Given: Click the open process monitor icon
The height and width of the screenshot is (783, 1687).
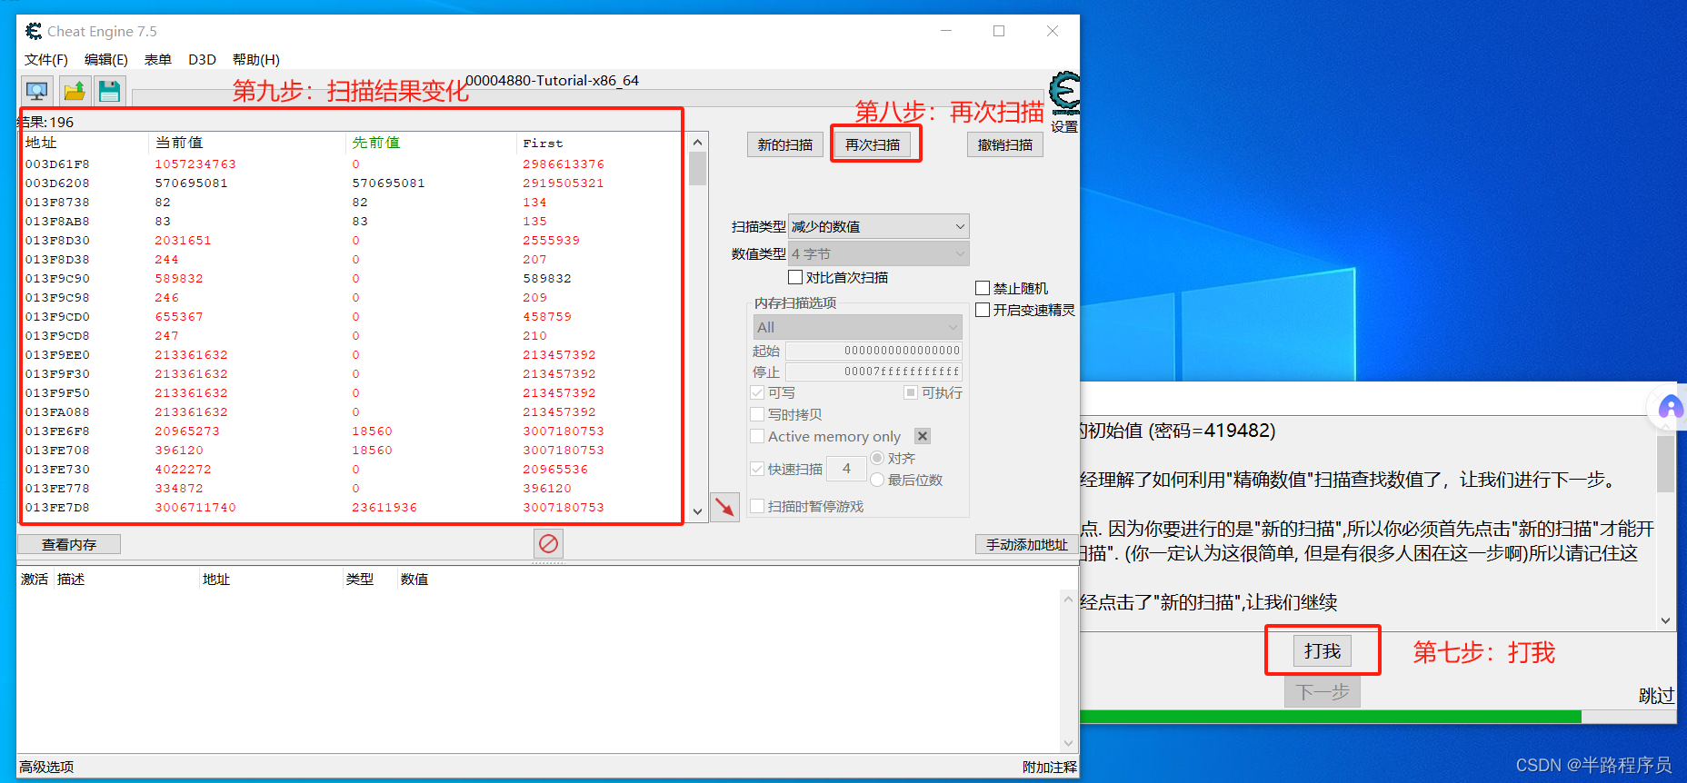Looking at the screenshot, I should [37, 91].
